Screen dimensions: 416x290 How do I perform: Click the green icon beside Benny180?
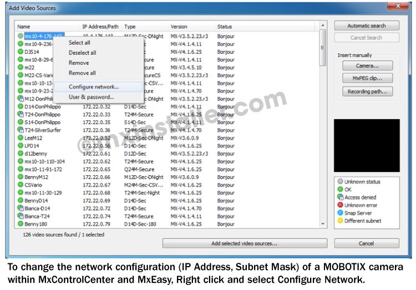21,223
